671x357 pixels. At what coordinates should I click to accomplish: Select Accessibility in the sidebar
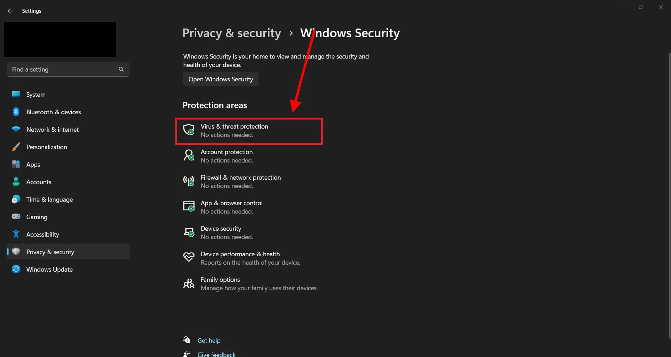43,234
